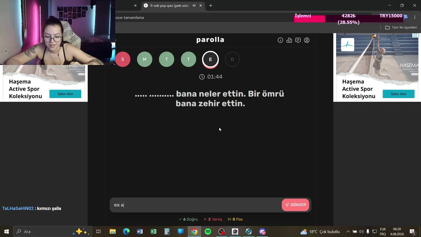Open the microphone tray icon
The width and height of the screenshot is (421, 237).
click(368, 232)
